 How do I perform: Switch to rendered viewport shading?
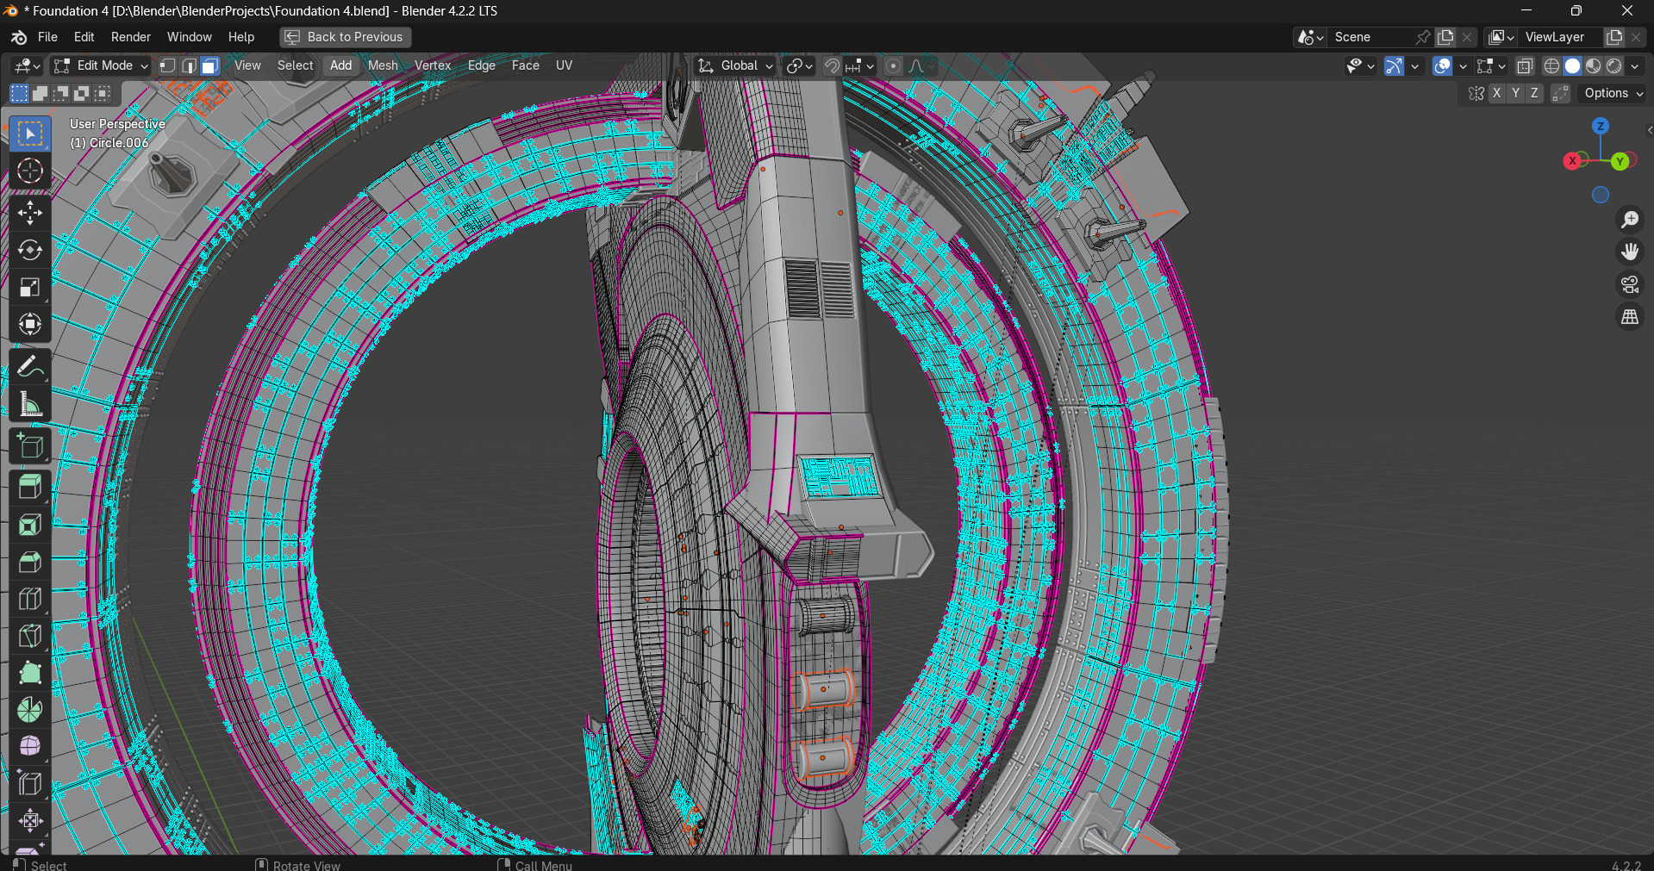[x=1614, y=65]
